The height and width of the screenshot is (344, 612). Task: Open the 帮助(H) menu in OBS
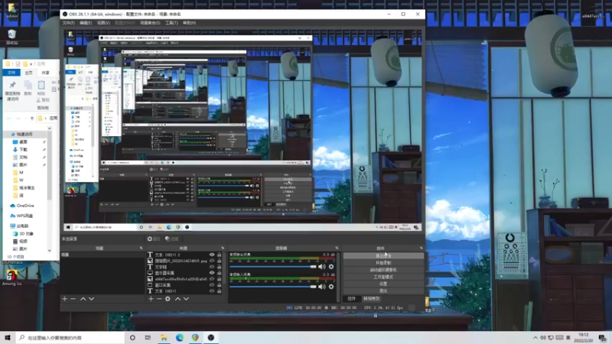[189, 23]
